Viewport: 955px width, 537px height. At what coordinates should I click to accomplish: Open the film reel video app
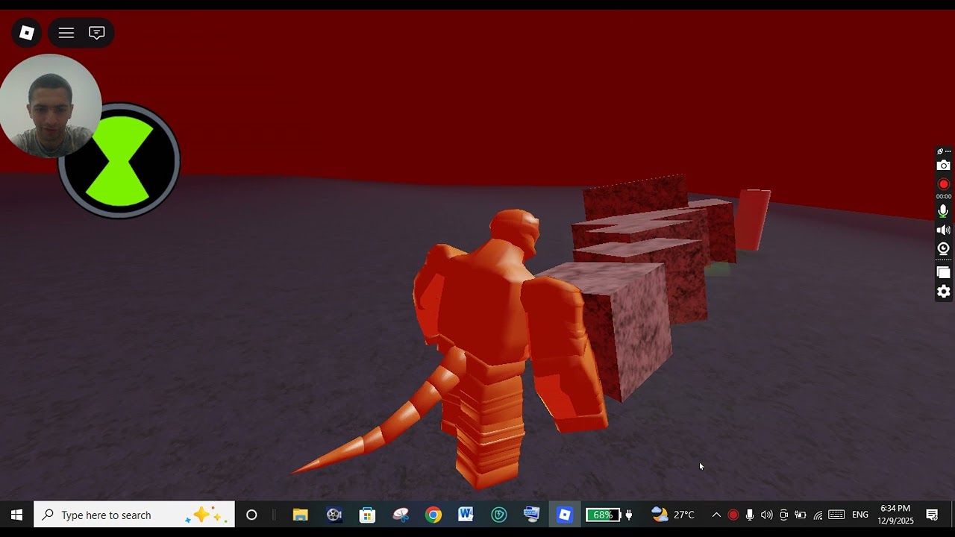click(x=334, y=515)
